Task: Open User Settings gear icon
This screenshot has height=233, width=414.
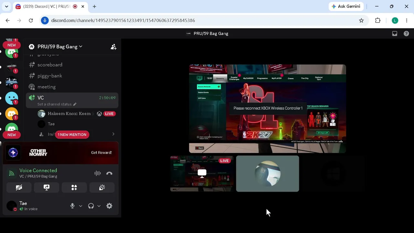Action: click(x=109, y=206)
